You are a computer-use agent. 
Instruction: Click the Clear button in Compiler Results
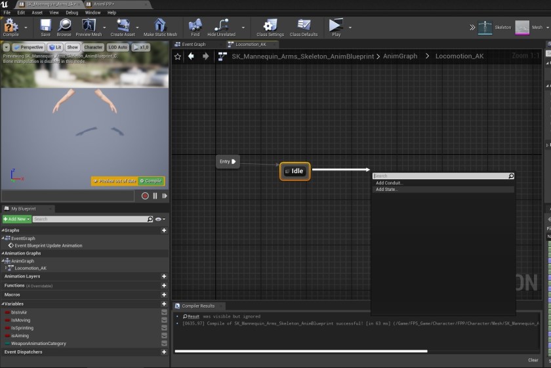533,359
